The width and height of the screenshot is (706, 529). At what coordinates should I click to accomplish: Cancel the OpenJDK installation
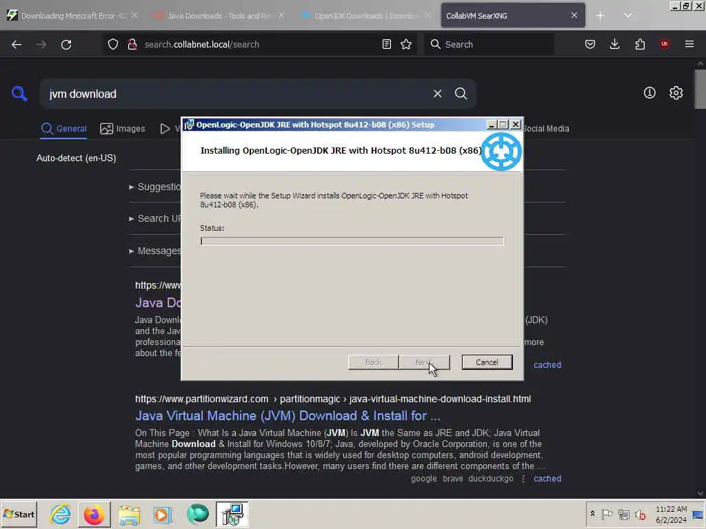pos(487,362)
